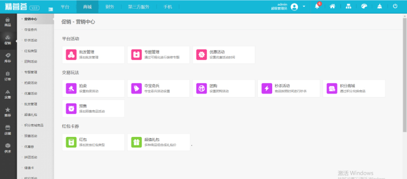Open the 夺宝奇兵 tag card
407x179 pixels.
point(158,88)
